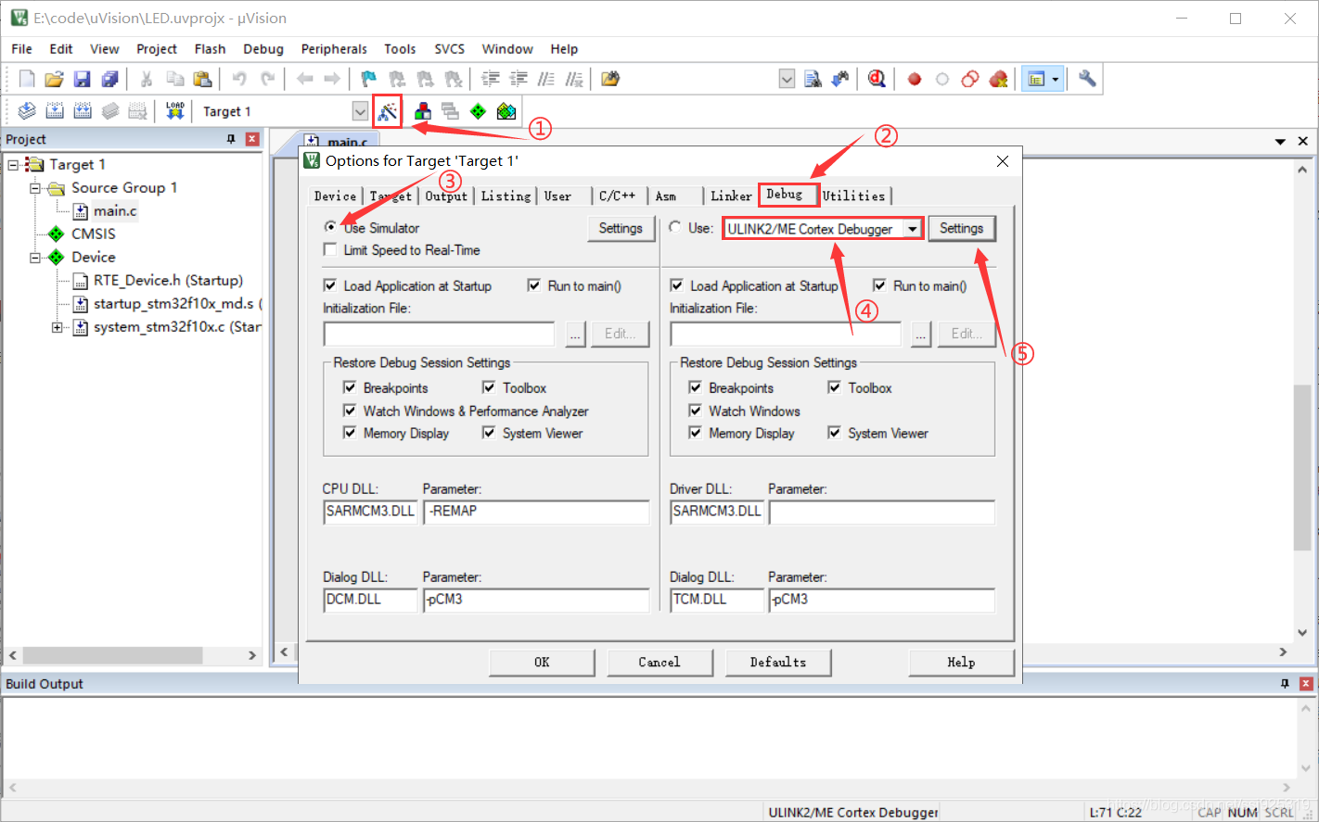This screenshot has height=822, width=1319.
Task: Open a file with the folder icon
Action: point(54,79)
